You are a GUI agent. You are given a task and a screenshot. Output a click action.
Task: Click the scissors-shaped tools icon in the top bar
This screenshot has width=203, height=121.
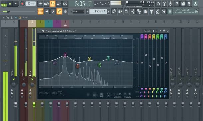164,4
